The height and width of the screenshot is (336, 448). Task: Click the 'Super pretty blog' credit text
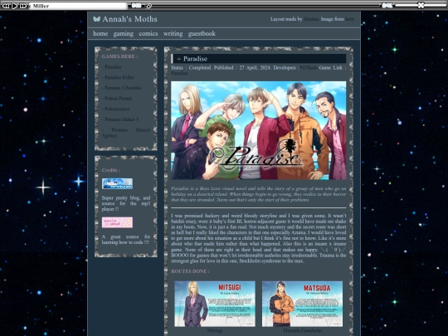point(126,203)
